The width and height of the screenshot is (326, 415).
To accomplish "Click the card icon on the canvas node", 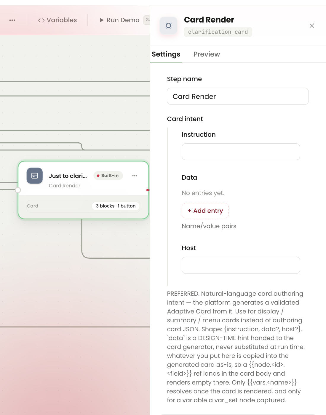I will click(35, 176).
